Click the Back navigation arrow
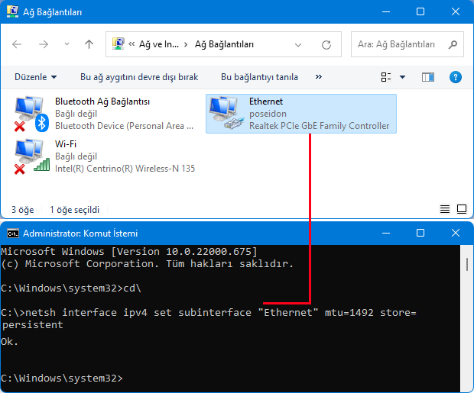This screenshot has height=393, width=474. 17,45
